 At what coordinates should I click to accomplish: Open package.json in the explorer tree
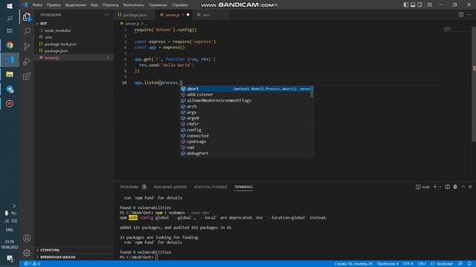(x=74, y=51)
